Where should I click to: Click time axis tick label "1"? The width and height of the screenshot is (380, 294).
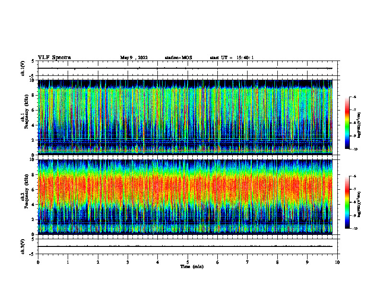[x=68, y=262]
